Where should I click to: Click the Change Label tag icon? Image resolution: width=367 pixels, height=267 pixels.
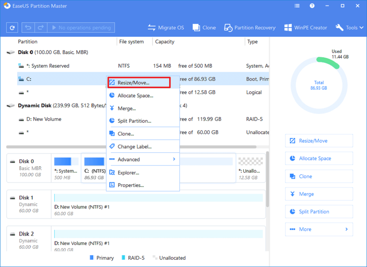112,146
